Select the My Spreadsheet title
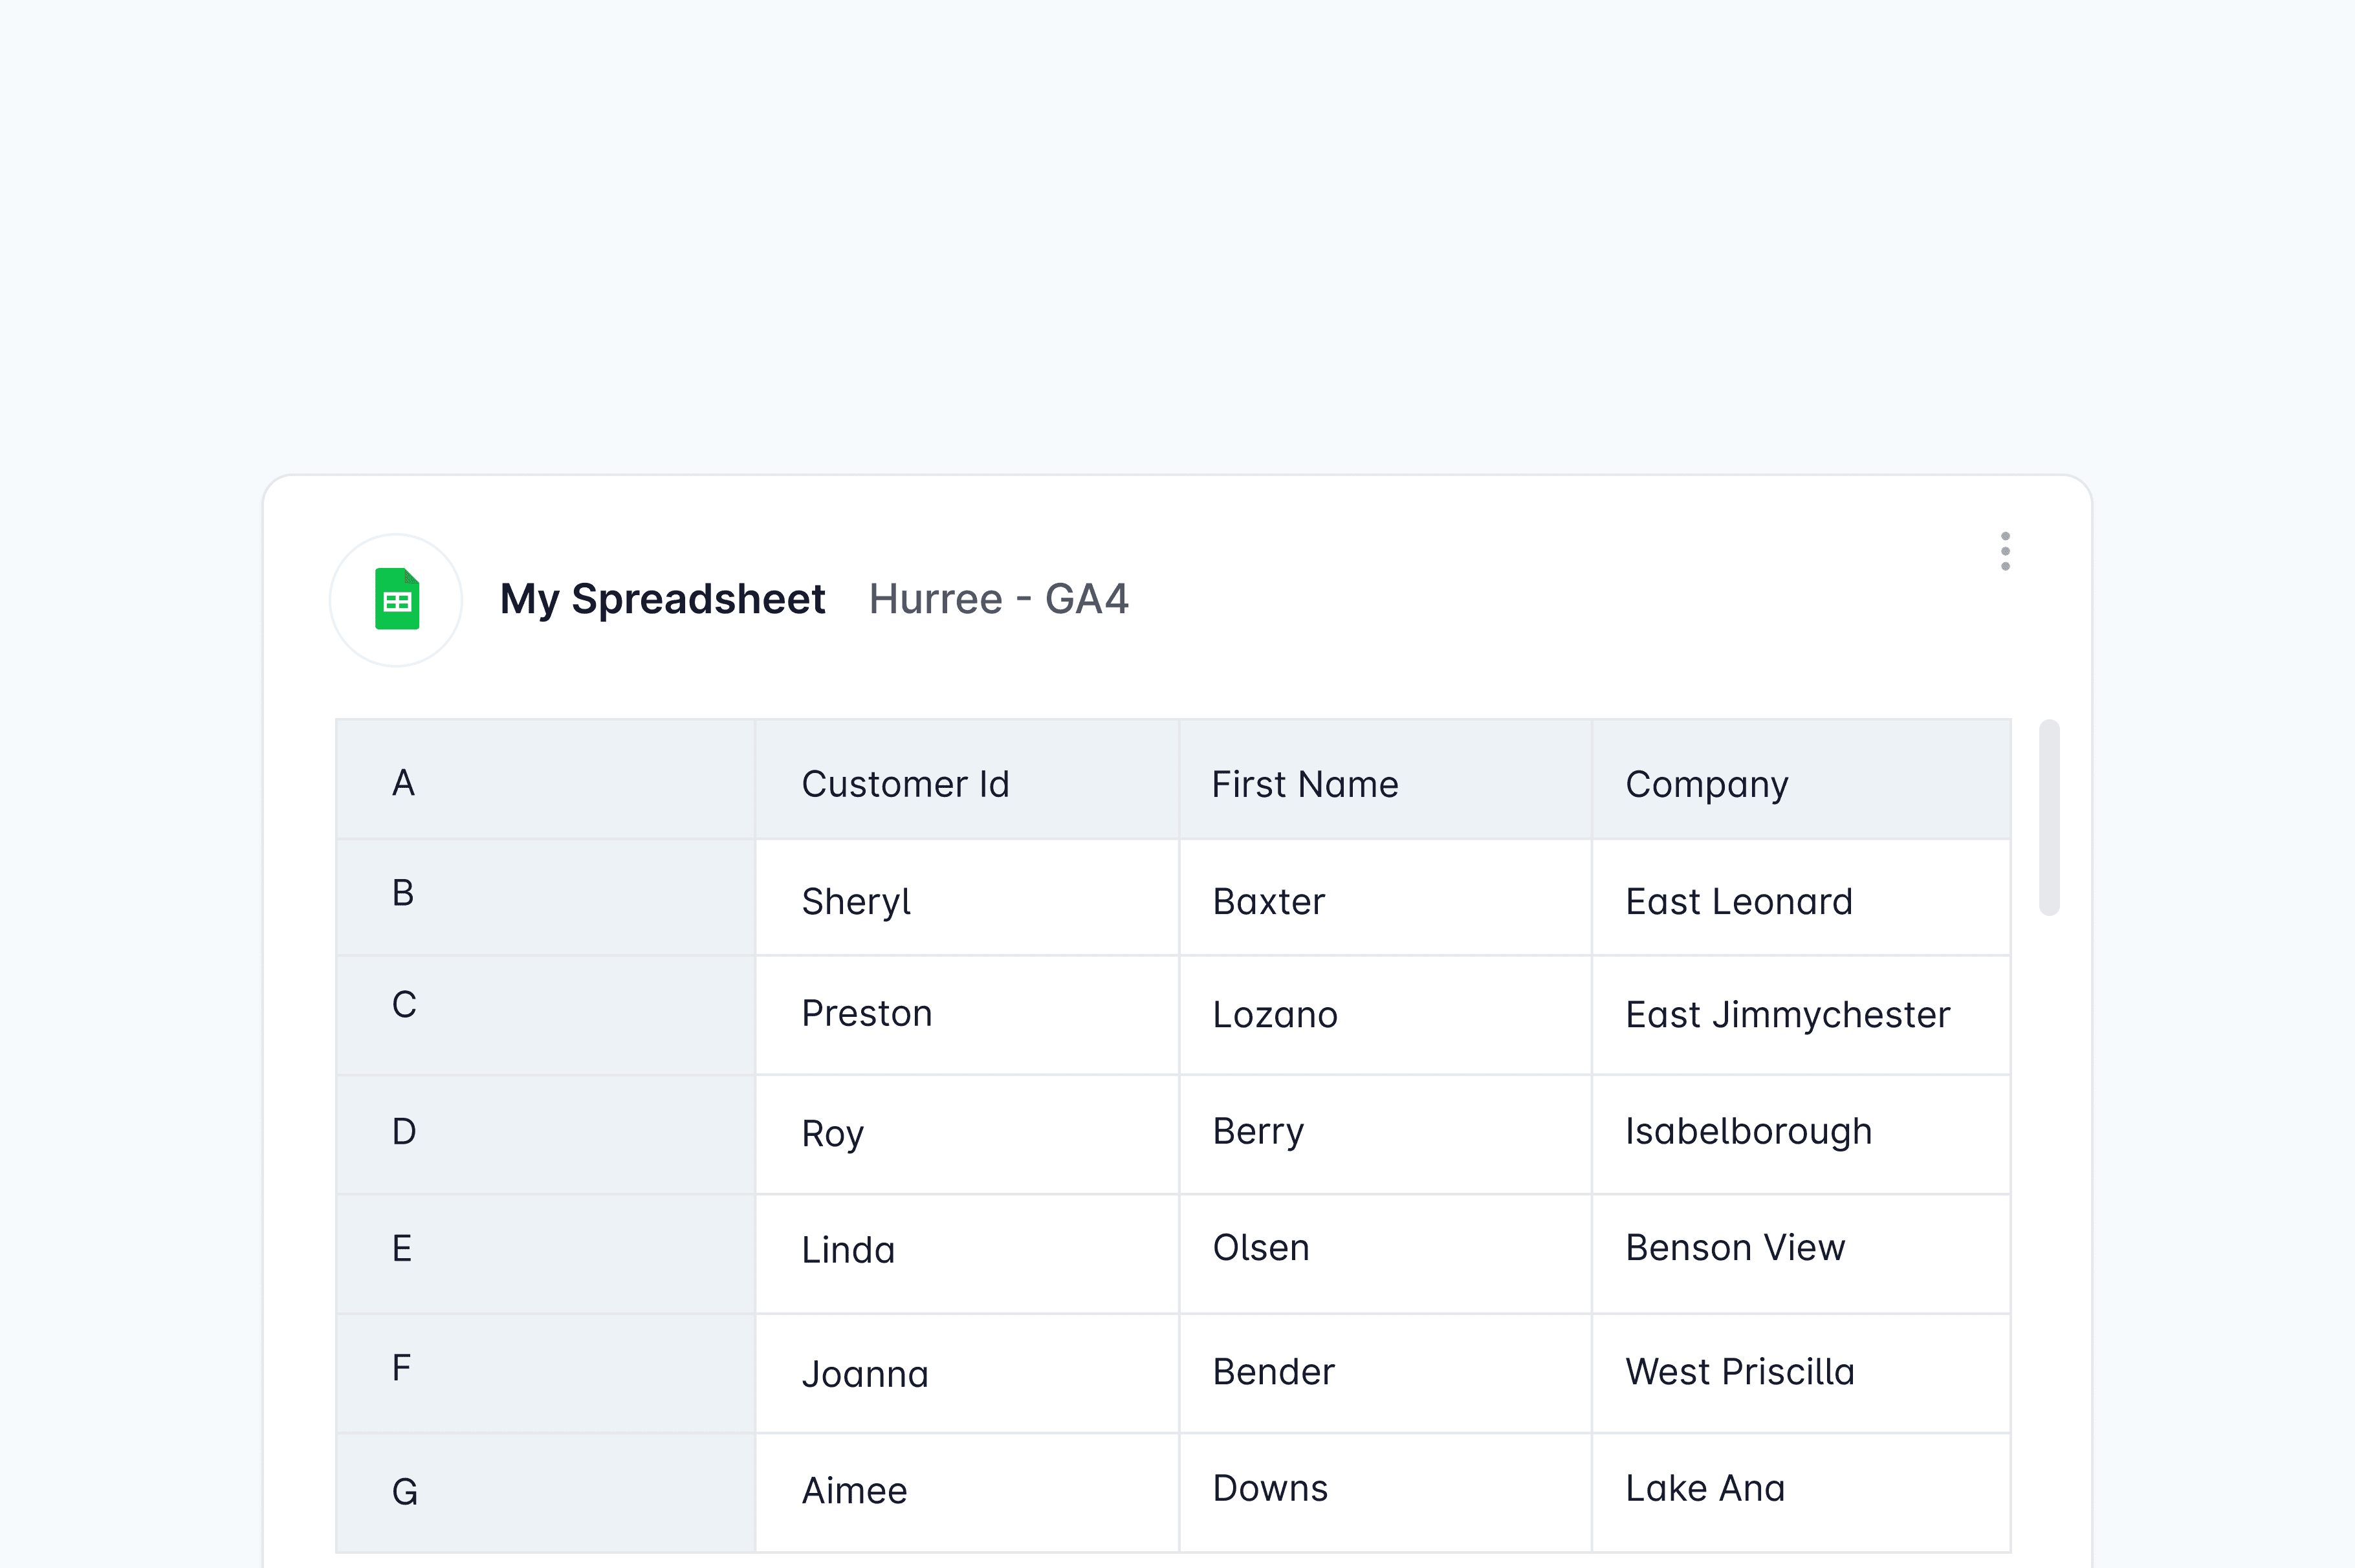The image size is (2355, 1568). click(x=663, y=598)
